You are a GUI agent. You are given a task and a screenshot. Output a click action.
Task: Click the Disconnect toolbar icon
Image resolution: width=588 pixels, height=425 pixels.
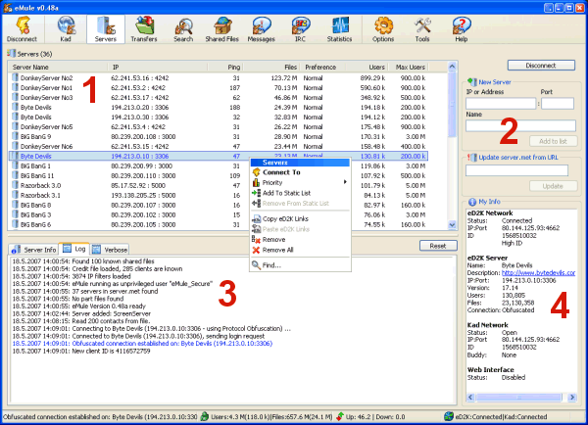click(x=22, y=29)
